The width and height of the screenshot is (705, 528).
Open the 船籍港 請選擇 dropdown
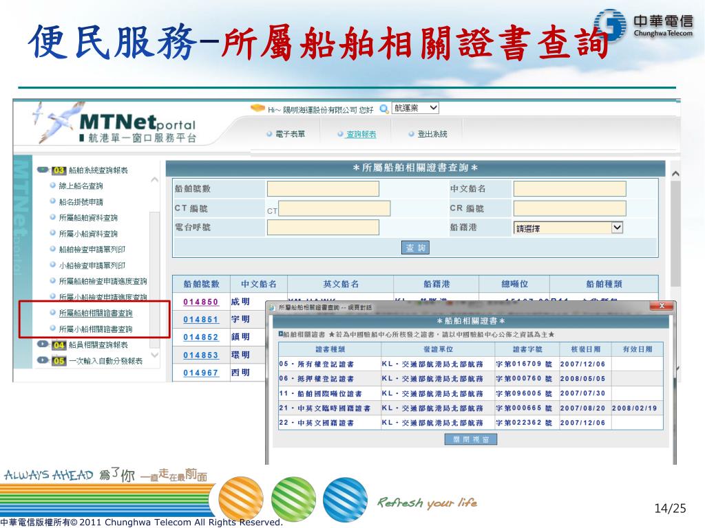click(x=568, y=228)
